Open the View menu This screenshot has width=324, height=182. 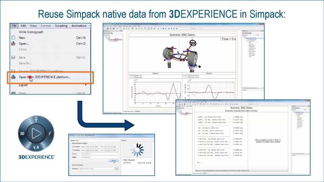point(33,26)
